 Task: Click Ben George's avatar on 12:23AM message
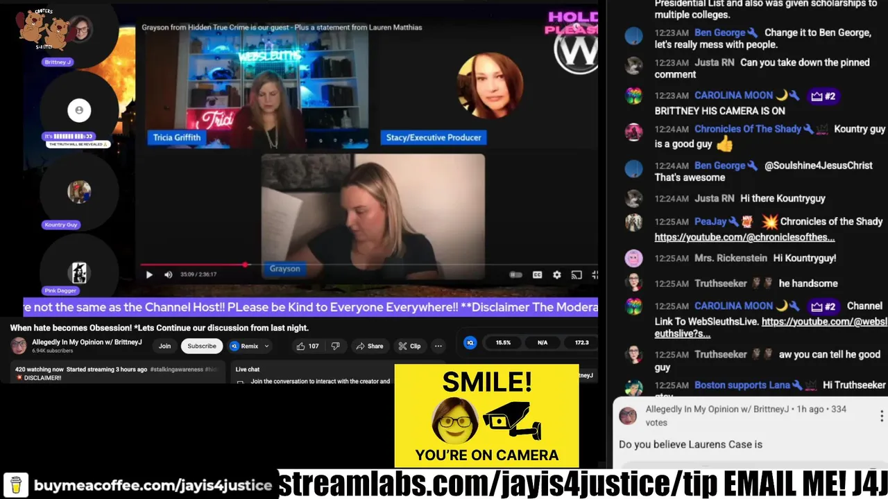(x=633, y=36)
